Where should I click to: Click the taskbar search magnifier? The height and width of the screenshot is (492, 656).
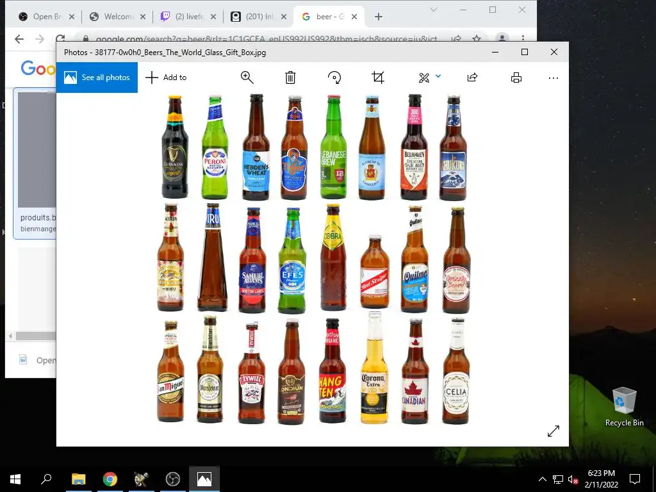coord(46,479)
